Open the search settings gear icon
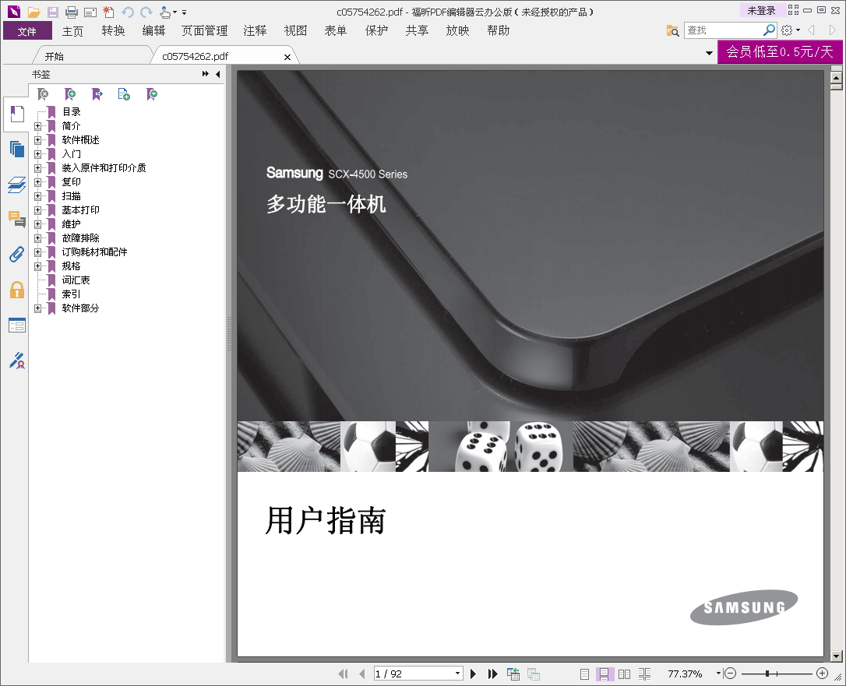Screen dimensions: 846x686 (x=788, y=30)
